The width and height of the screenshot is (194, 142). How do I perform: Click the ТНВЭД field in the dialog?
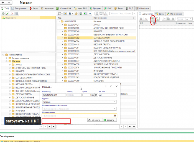(x=74, y=95)
